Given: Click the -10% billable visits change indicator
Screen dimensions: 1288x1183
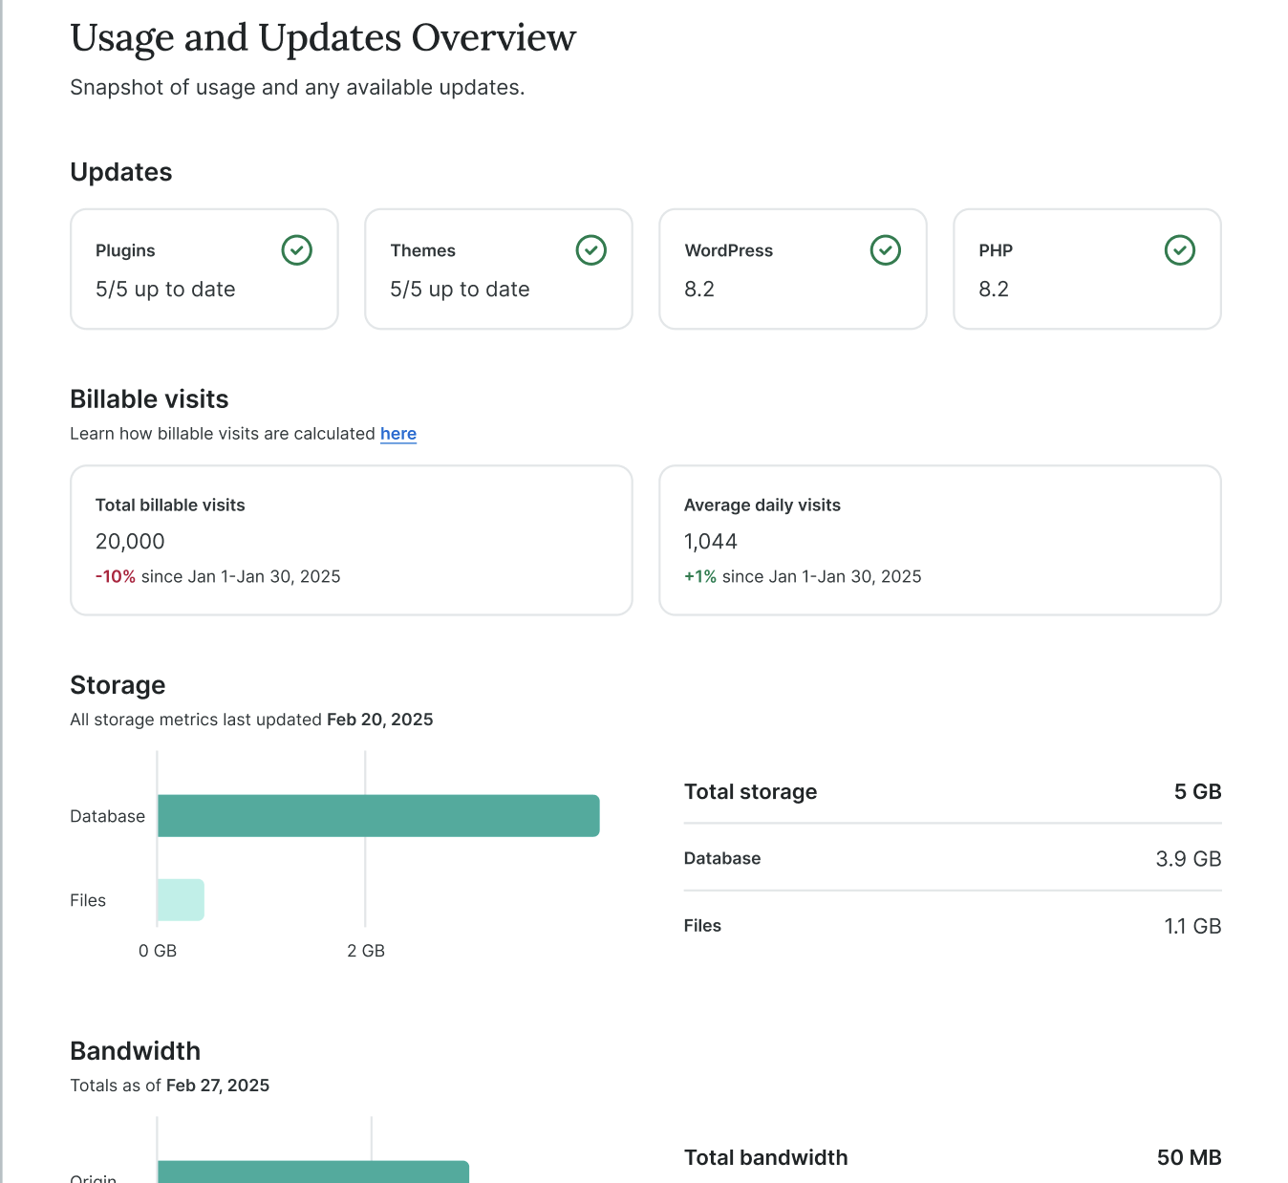Looking at the screenshot, I should pos(116,576).
